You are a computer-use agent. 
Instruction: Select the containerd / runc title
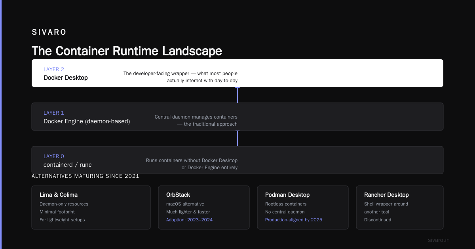68,165
